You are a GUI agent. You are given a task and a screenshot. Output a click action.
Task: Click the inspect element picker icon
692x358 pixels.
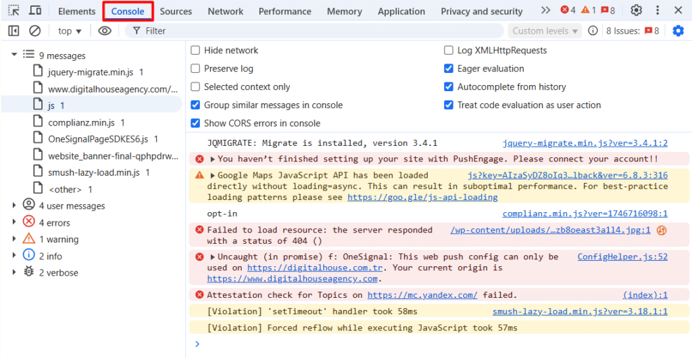click(x=14, y=11)
